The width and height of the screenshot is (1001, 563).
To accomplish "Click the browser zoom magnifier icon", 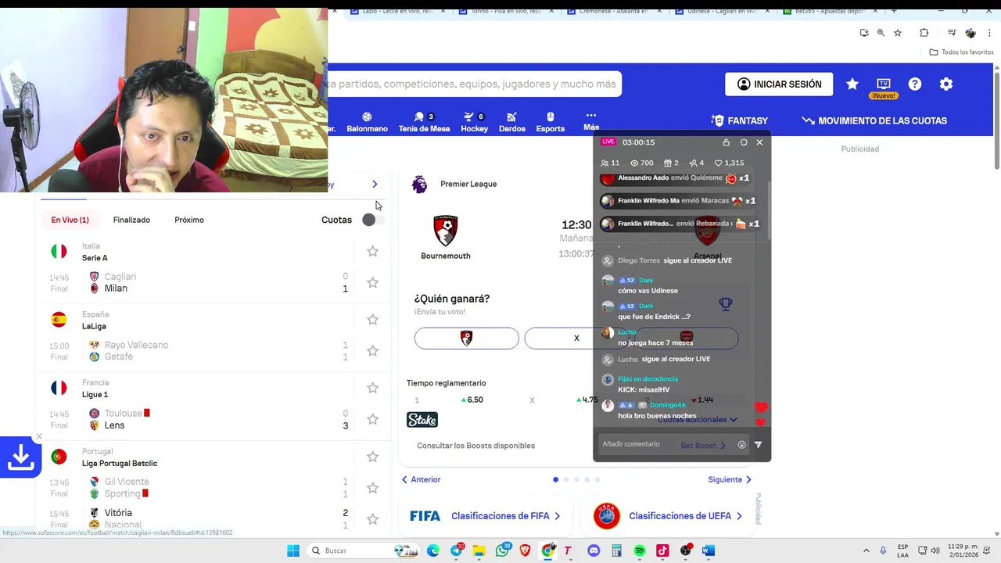I will coord(881,33).
